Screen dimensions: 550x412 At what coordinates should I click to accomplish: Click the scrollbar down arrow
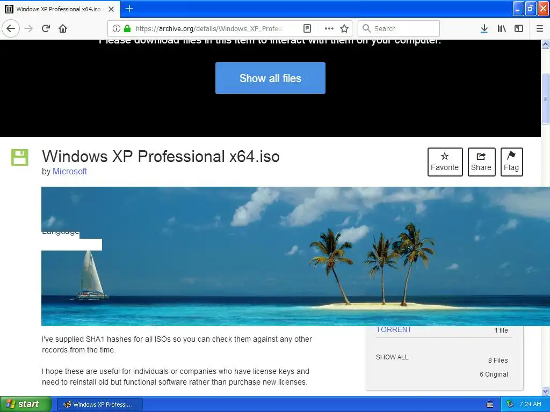[545, 391]
